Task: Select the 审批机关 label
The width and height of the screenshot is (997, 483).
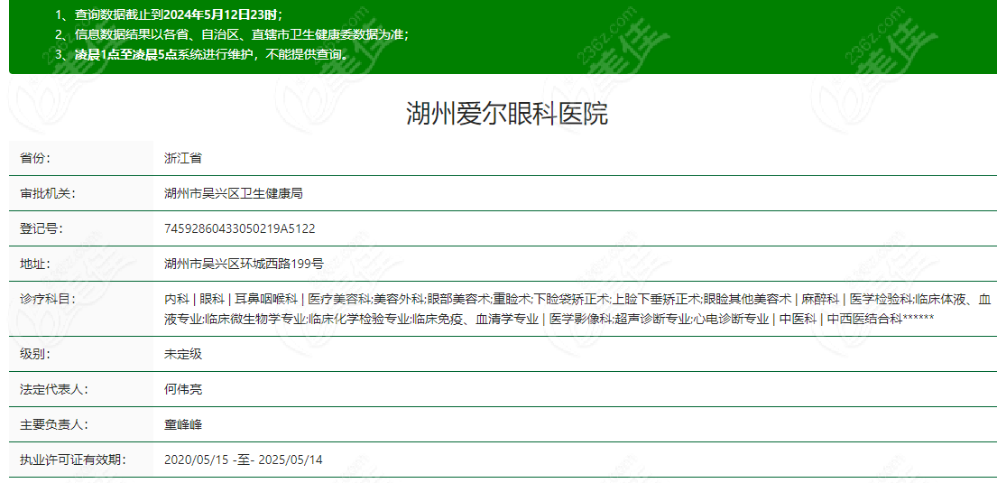Action: 48,193
